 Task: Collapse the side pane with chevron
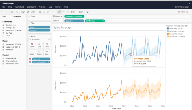coord(25,16)
